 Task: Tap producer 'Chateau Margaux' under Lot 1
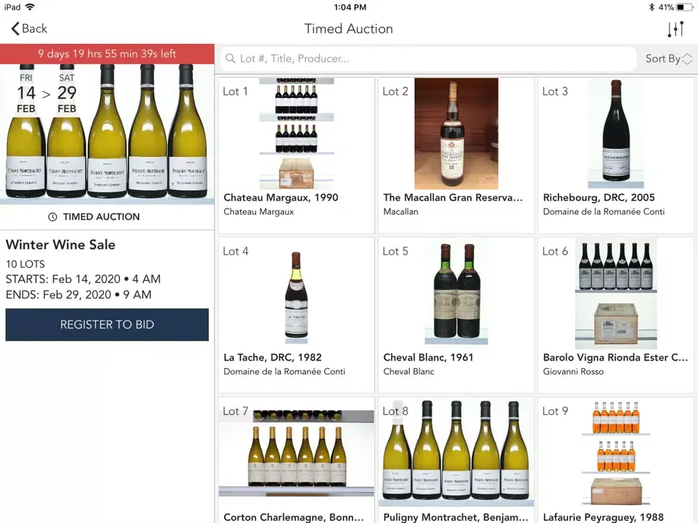point(259,212)
